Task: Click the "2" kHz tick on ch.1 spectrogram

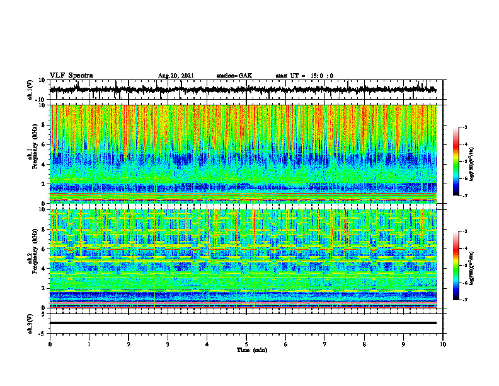Action: click(44, 184)
